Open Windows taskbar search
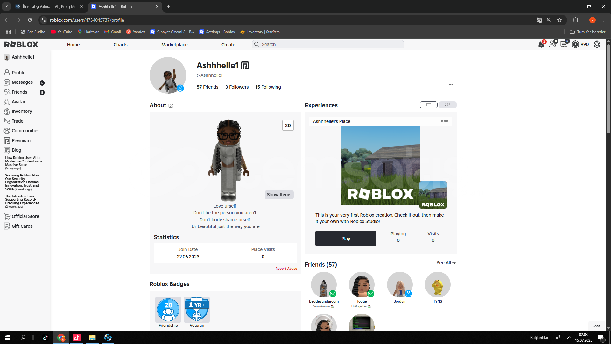611x344 pixels. 23,338
